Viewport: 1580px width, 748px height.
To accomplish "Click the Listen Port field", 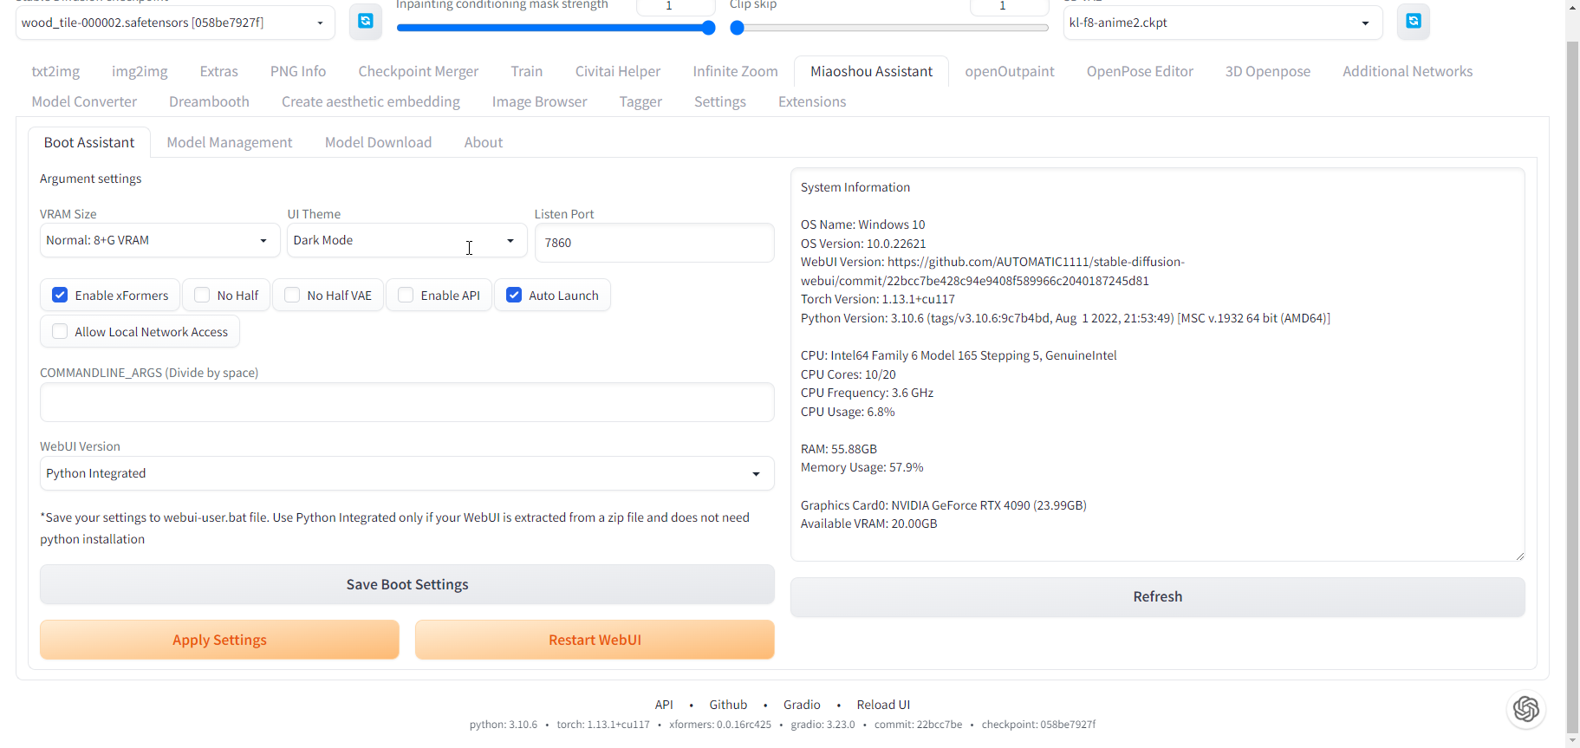I will (654, 243).
